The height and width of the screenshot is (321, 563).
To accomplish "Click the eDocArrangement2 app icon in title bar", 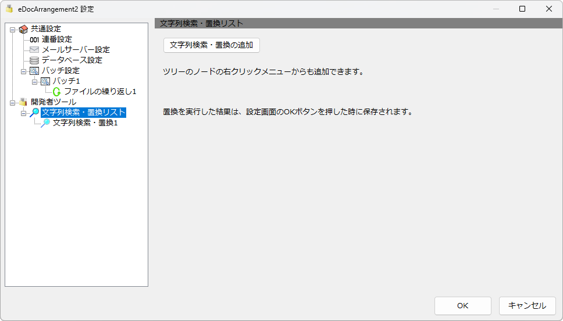I will (9, 9).
